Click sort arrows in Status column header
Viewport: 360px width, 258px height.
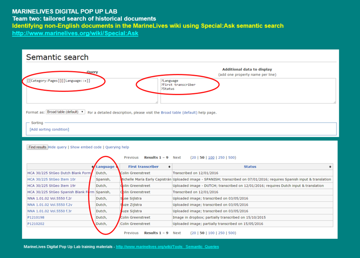(x=330, y=167)
